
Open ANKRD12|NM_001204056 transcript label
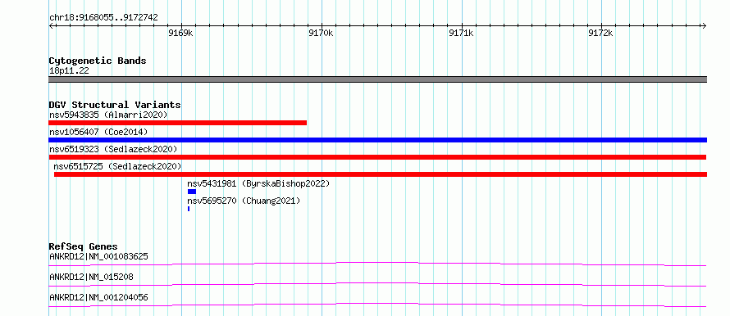pyautogui.click(x=98, y=297)
